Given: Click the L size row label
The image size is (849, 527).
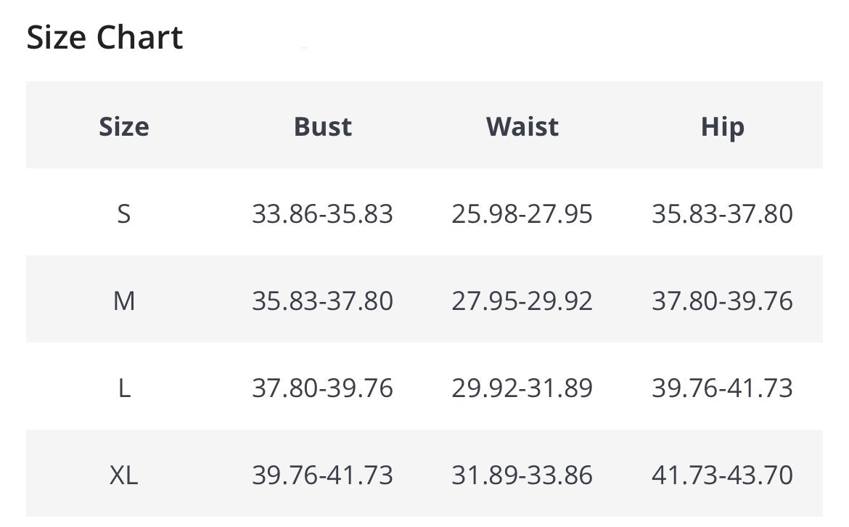Looking at the screenshot, I should pos(124,388).
